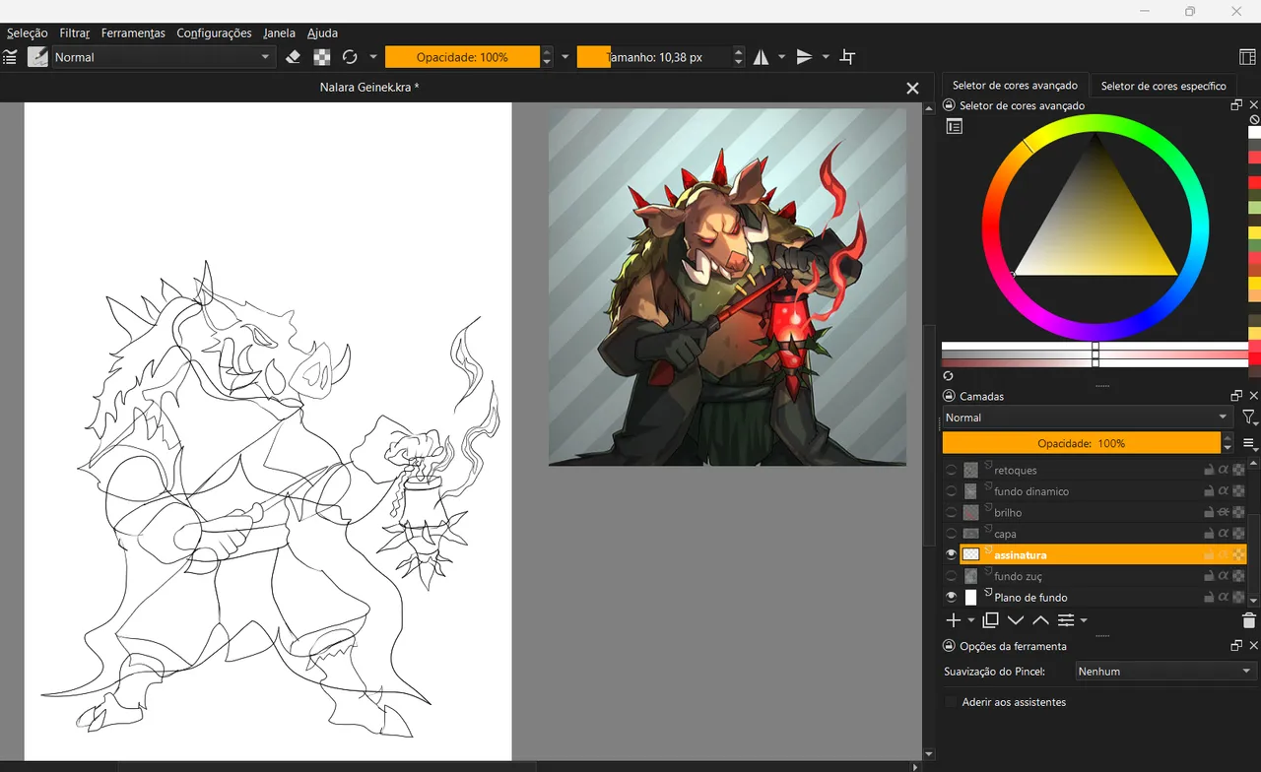
Task: Click the reference artwork image on canvas
Action: [727, 287]
